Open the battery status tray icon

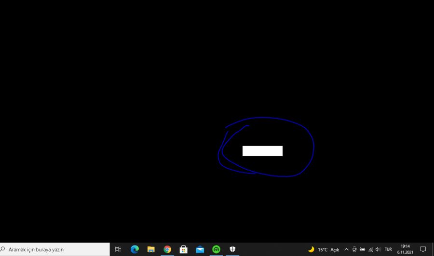pos(362,249)
